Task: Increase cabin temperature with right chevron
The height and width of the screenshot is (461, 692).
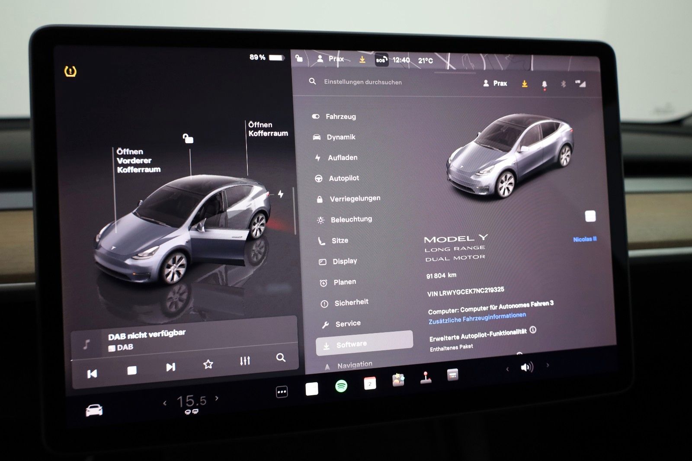Action: tap(217, 398)
